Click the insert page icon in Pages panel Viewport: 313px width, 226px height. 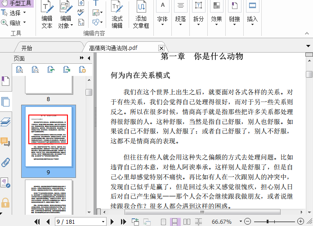(x=82, y=70)
